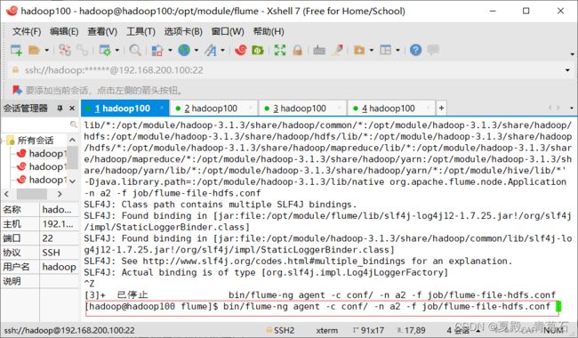Viewport: 578px width, 338px height.
Task: Click the magnifier Find icon in the toolbar
Action: point(135,50)
